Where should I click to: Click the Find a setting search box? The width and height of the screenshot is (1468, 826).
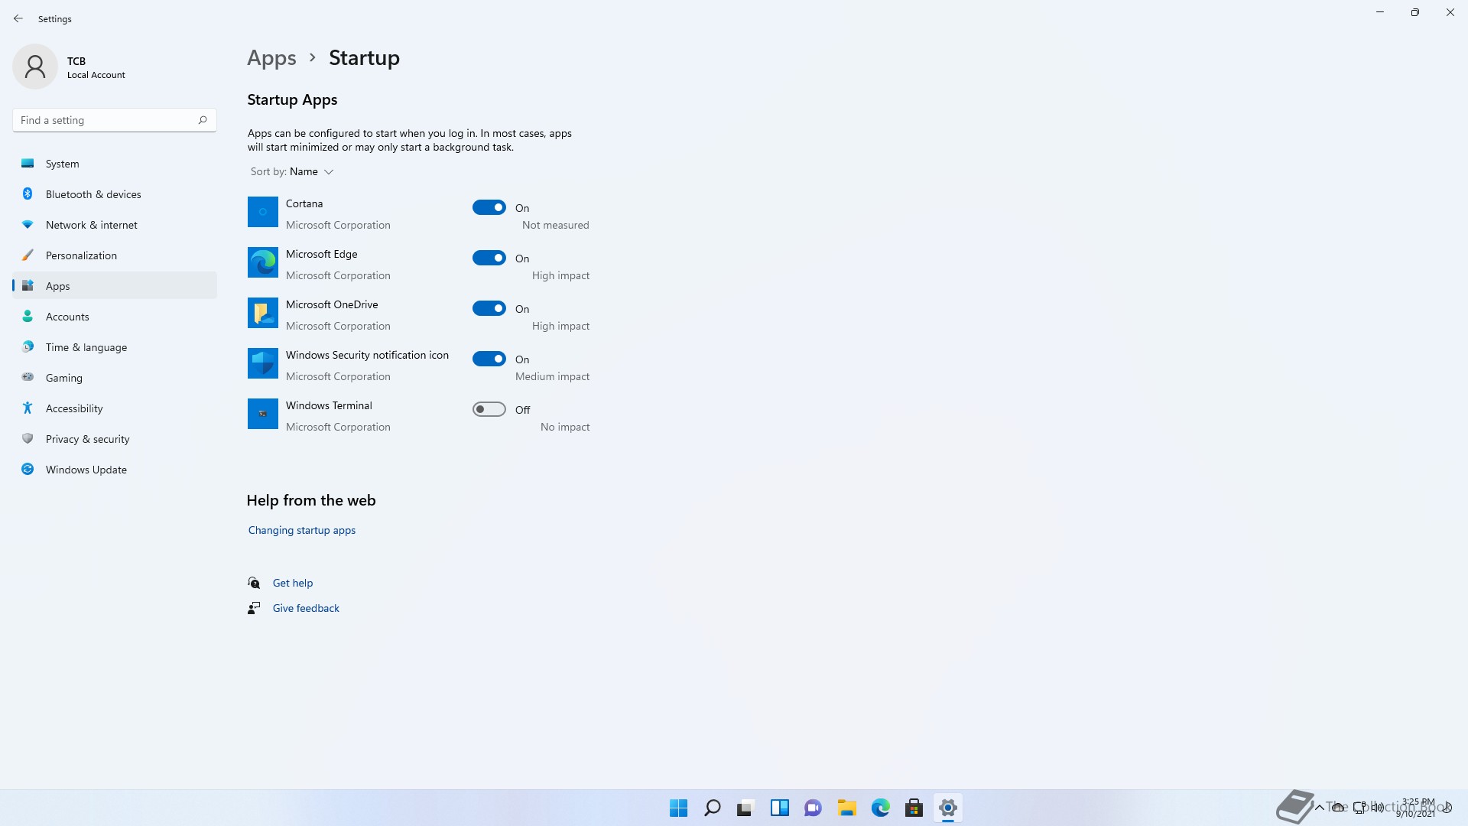(115, 120)
